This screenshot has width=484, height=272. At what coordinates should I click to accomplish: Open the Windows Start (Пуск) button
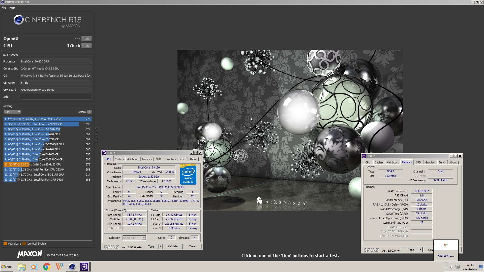tap(7, 267)
